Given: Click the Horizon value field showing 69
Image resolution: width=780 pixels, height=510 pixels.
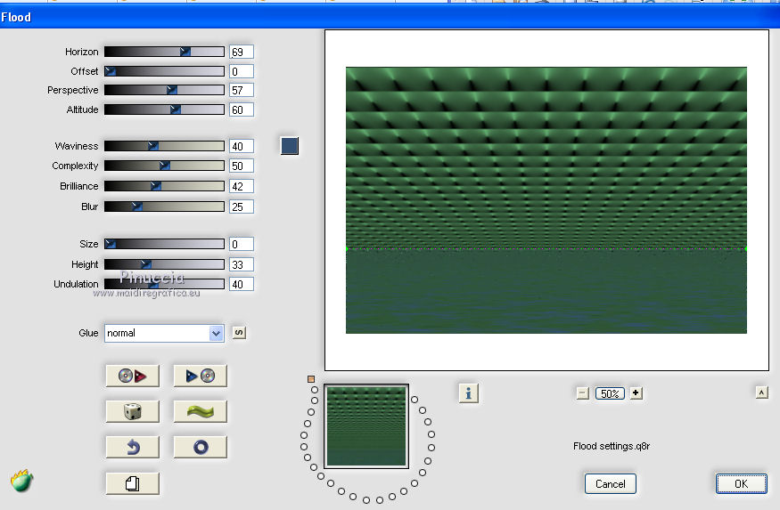Looking at the screenshot, I should click(242, 52).
